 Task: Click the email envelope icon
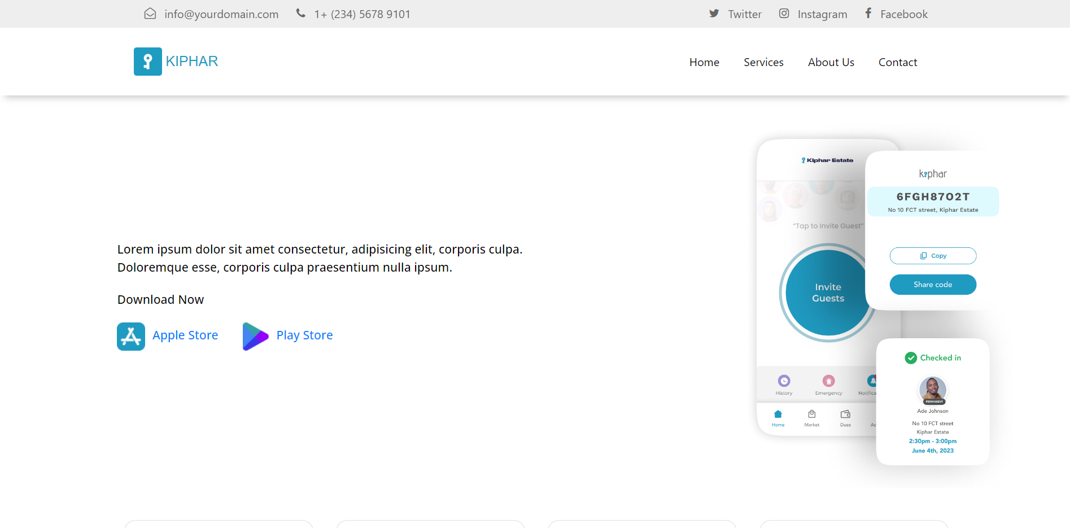(150, 14)
